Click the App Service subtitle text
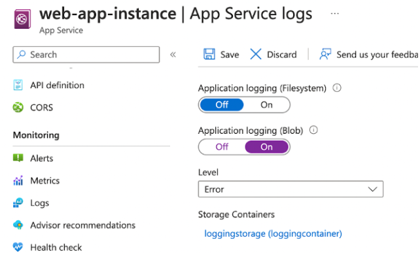 point(61,31)
